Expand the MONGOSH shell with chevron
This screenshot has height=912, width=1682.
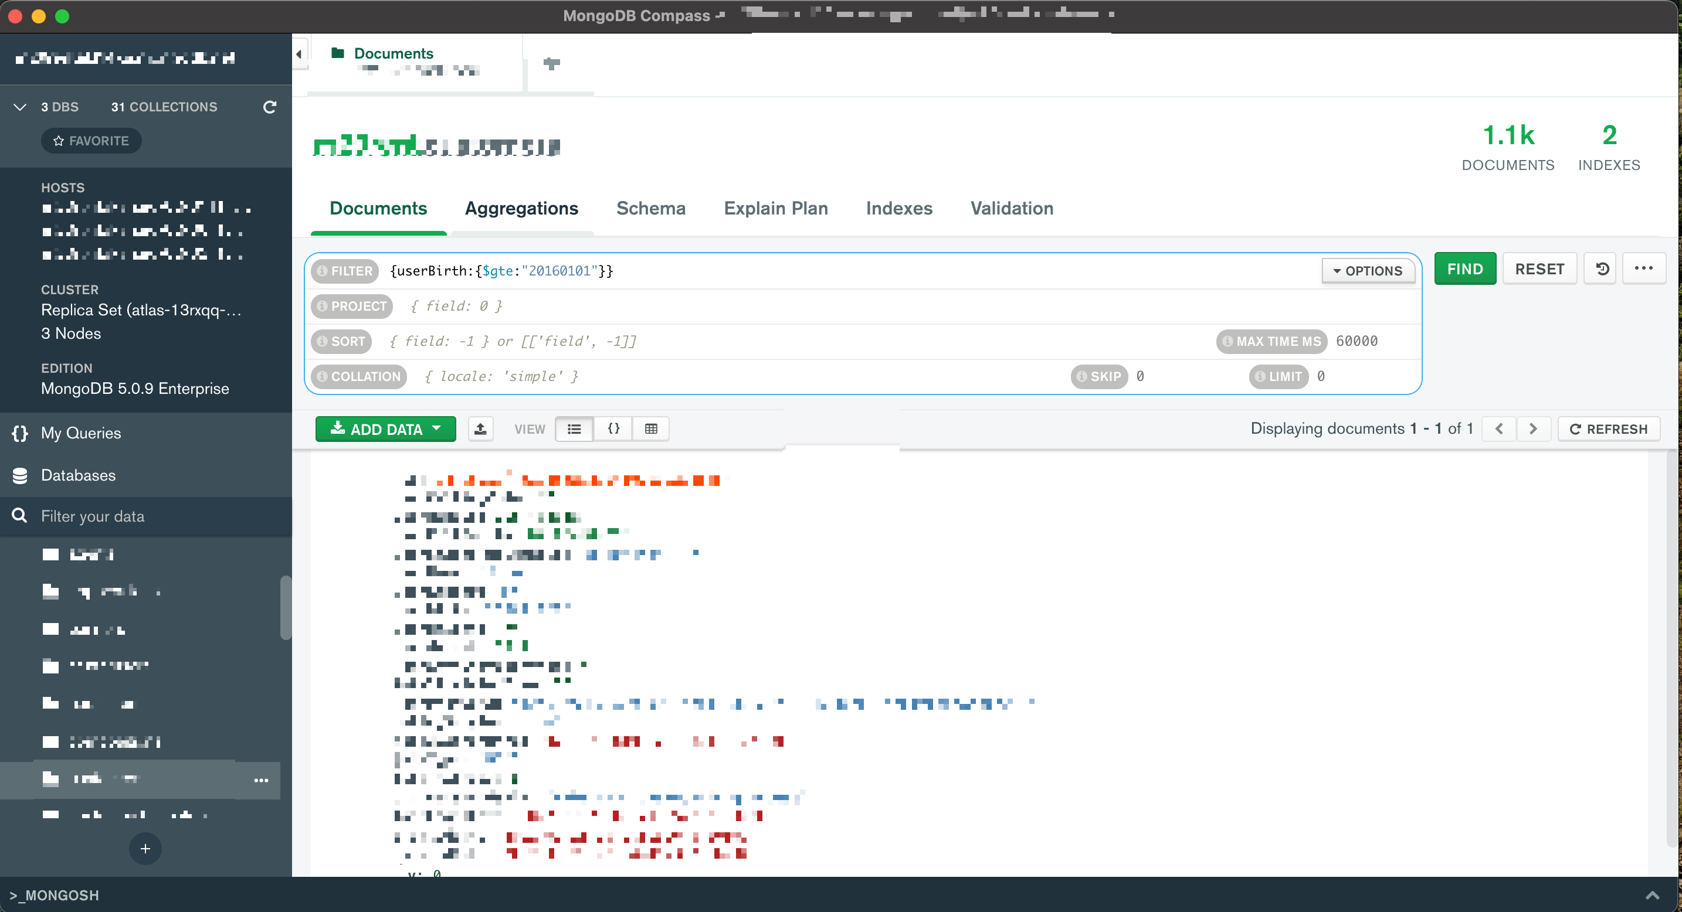pyautogui.click(x=1653, y=895)
